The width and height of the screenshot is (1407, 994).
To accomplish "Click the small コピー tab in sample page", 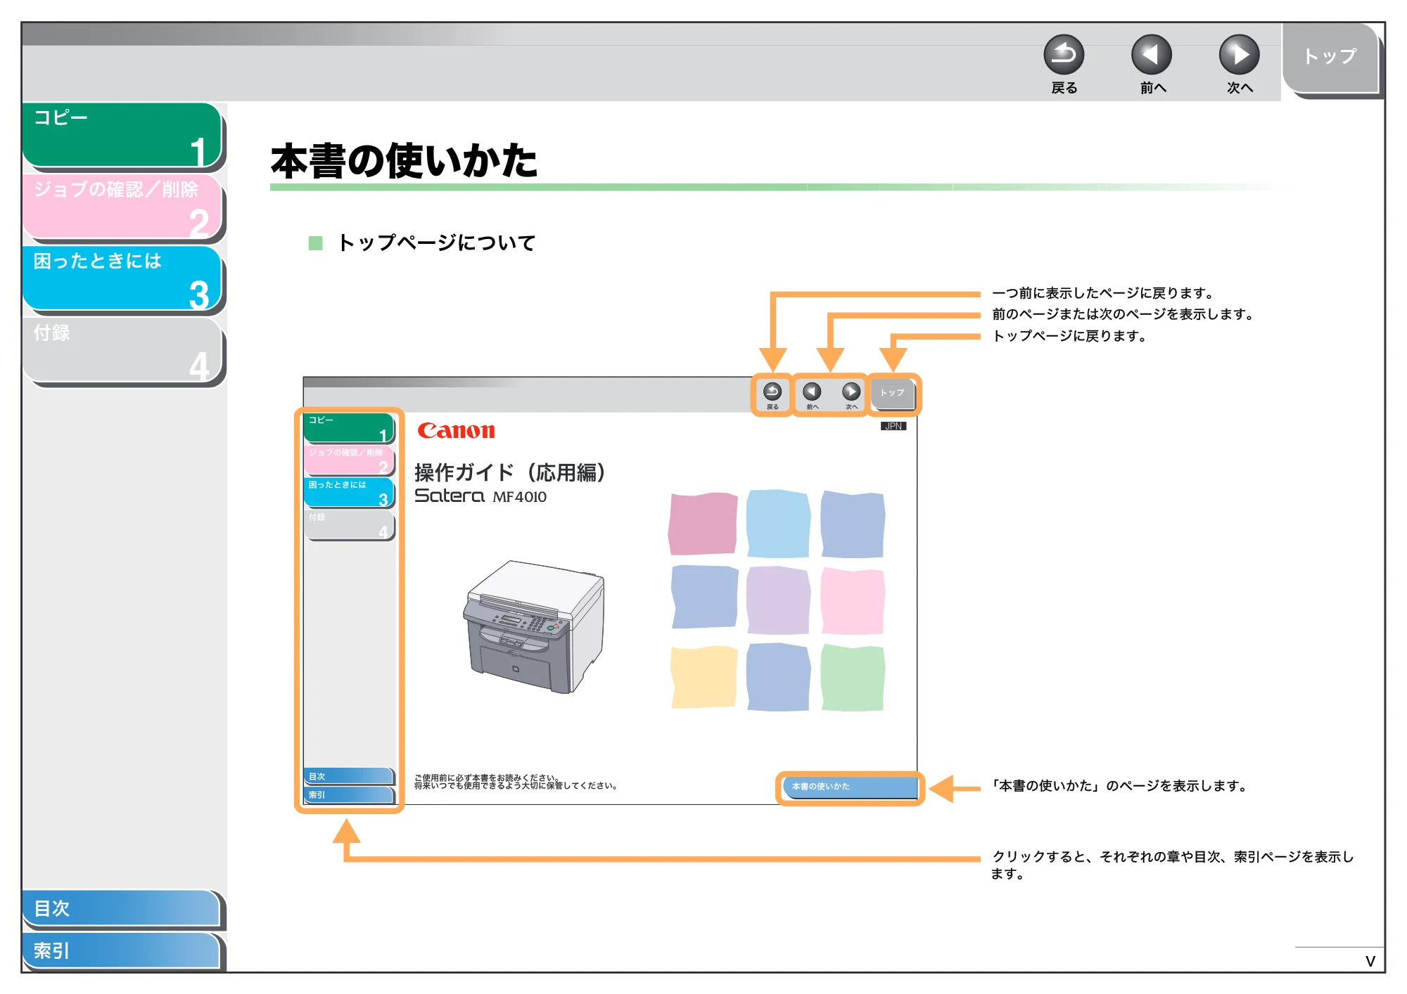I will click(349, 428).
